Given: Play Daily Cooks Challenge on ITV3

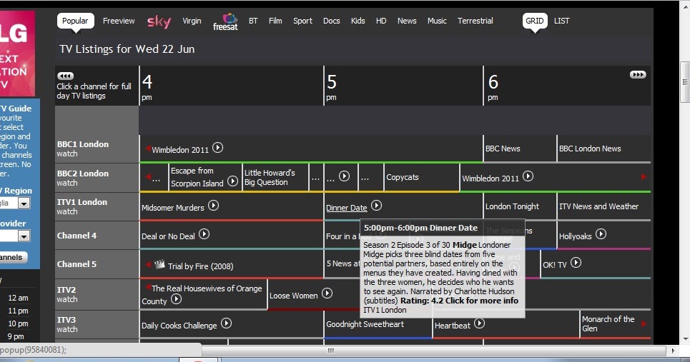Looking at the screenshot, I should pyautogui.click(x=226, y=323).
